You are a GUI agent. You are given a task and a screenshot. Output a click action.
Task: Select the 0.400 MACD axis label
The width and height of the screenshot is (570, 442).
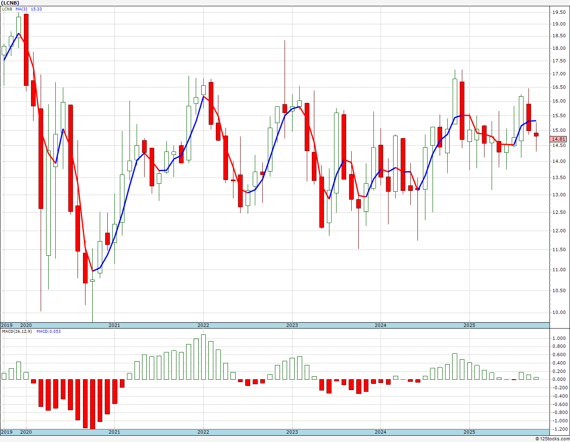click(x=560, y=363)
